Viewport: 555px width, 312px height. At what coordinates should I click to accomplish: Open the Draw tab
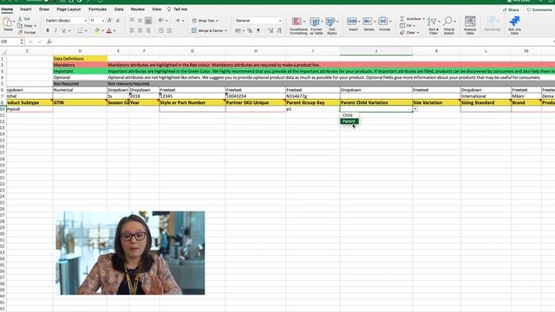coord(44,10)
